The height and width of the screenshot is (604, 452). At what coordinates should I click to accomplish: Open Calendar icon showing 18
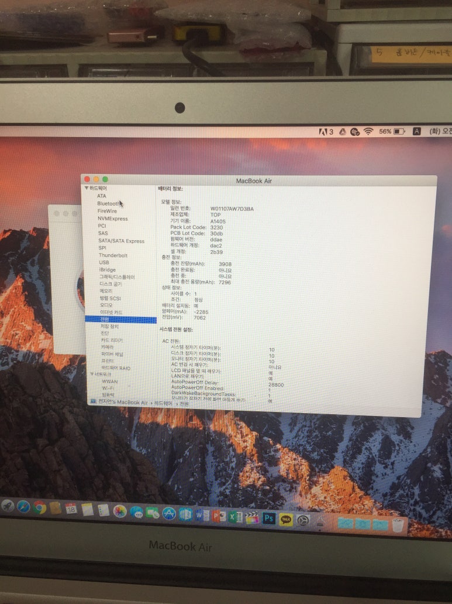71,509
